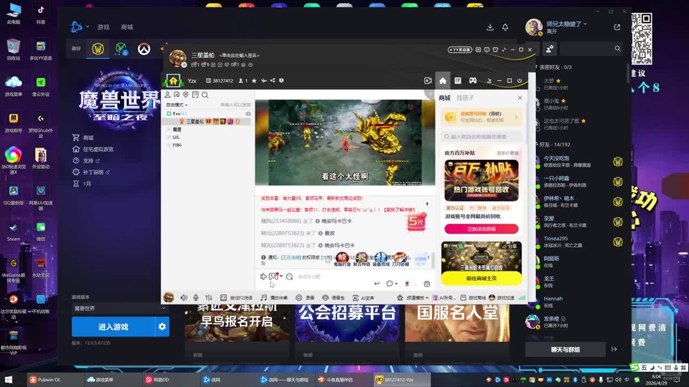Click the World of Warcraft game icon
This screenshot has width=689, height=387.
[x=97, y=49]
